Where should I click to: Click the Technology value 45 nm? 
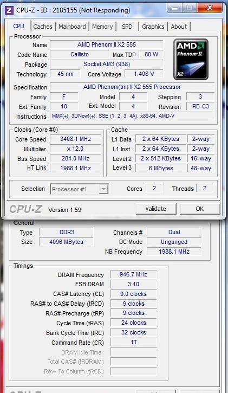(x=65, y=74)
